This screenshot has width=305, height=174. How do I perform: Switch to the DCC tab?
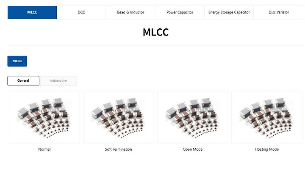tap(81, 12)
